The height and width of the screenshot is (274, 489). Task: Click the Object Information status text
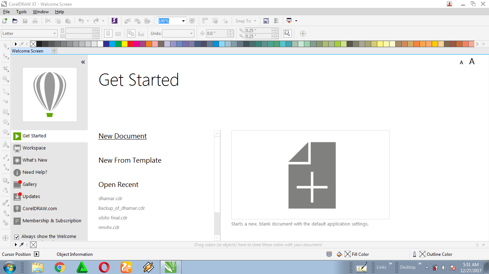(74, 254)
